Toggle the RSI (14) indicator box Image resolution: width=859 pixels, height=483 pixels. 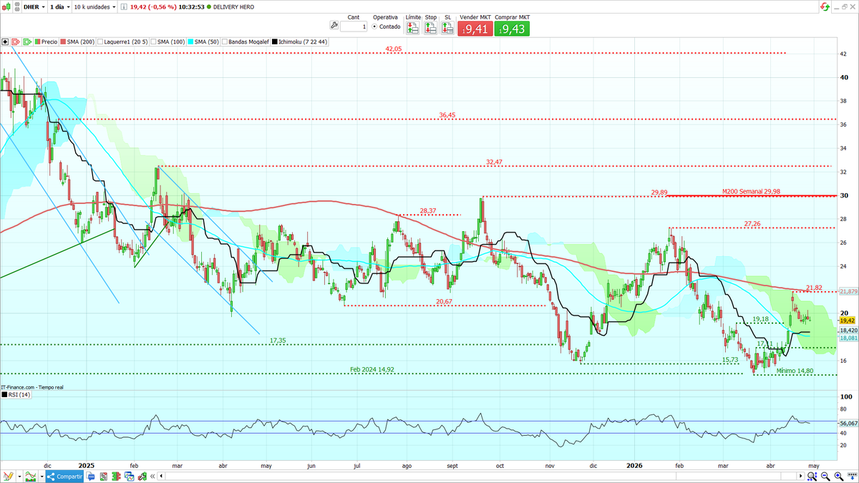[4, 394]
